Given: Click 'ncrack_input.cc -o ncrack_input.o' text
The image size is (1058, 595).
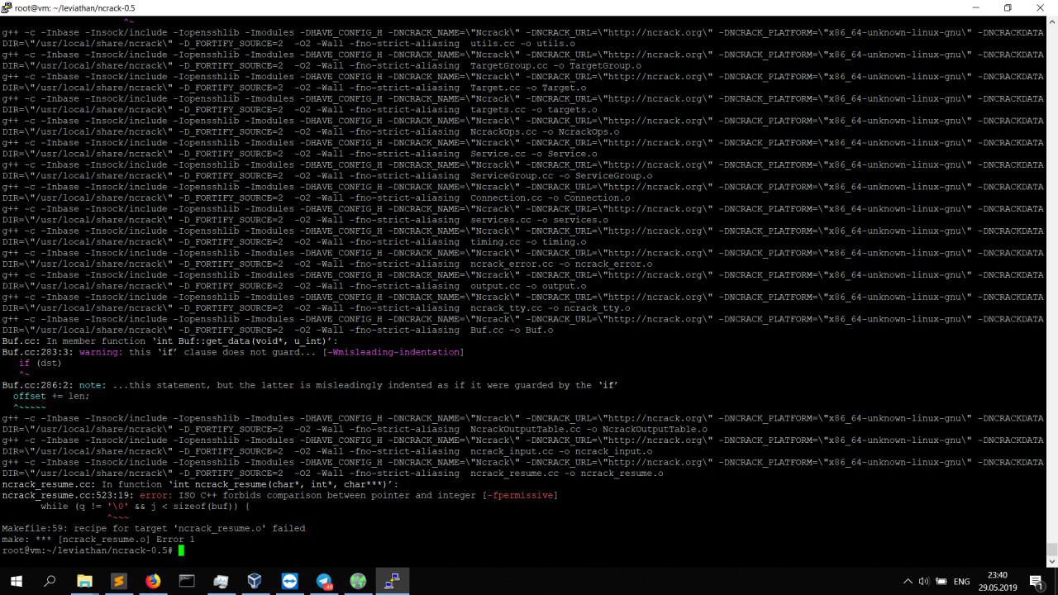Looking at the screenshot, I should [561, 451].
